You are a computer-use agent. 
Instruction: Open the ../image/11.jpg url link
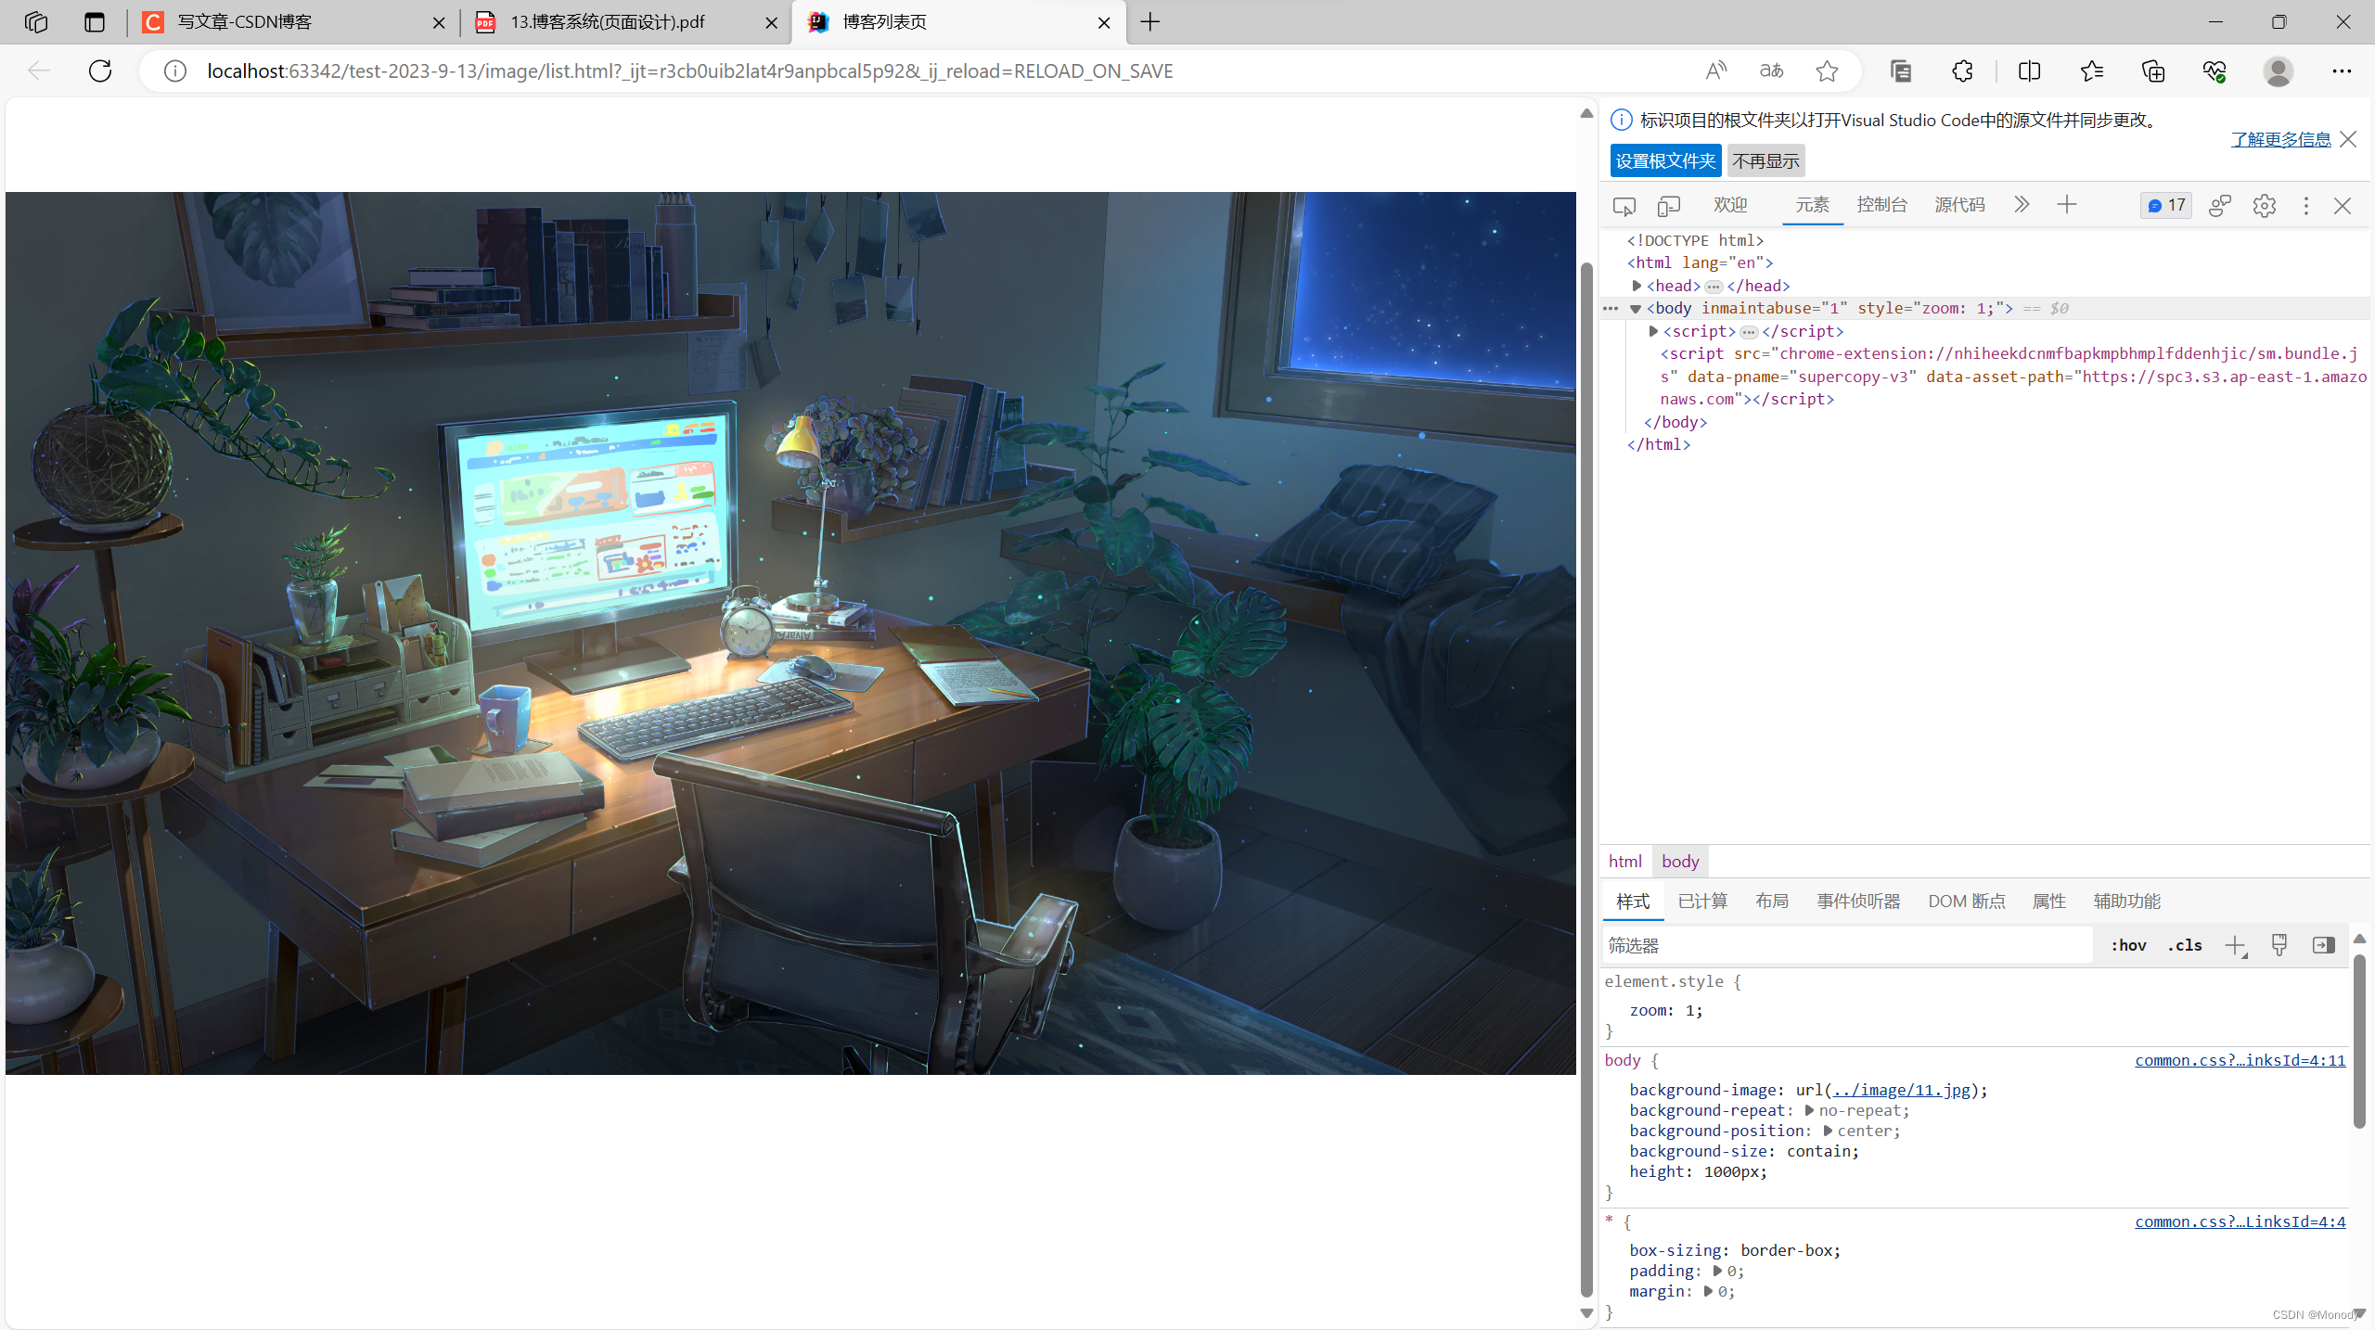coord(1902,1090)
